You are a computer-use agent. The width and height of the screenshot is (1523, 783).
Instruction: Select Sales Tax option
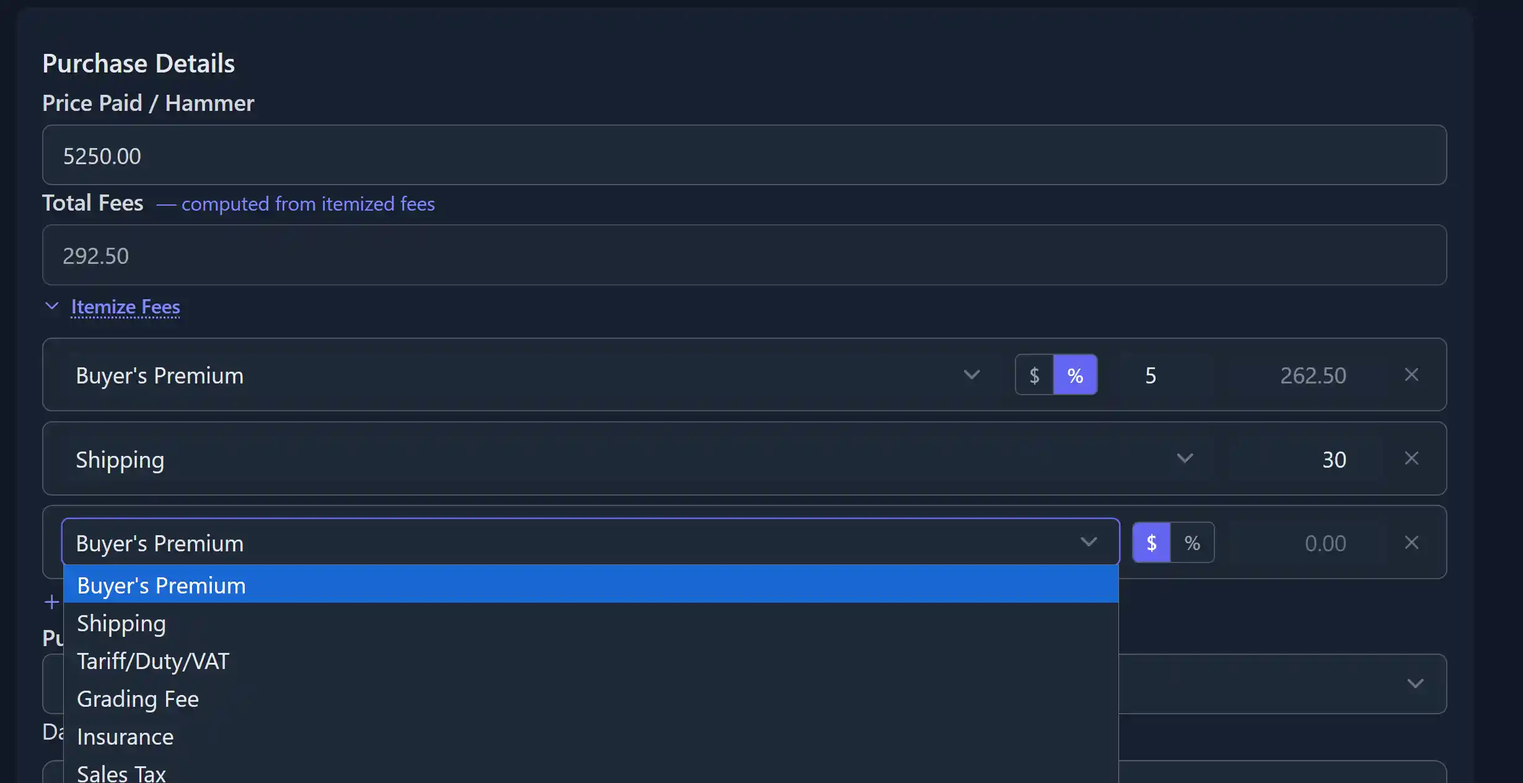point(121,773)
